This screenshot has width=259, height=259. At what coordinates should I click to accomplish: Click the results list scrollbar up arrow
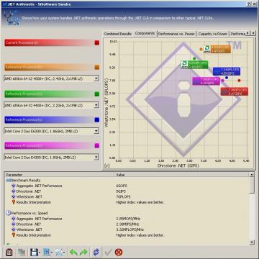click(252, 175)
